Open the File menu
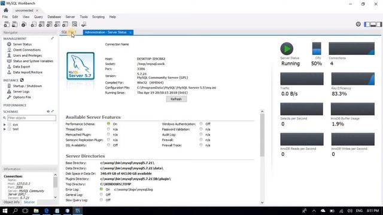The width and height of the screenshot is (383, 215). pyautogui.click(x=5, y=17)
